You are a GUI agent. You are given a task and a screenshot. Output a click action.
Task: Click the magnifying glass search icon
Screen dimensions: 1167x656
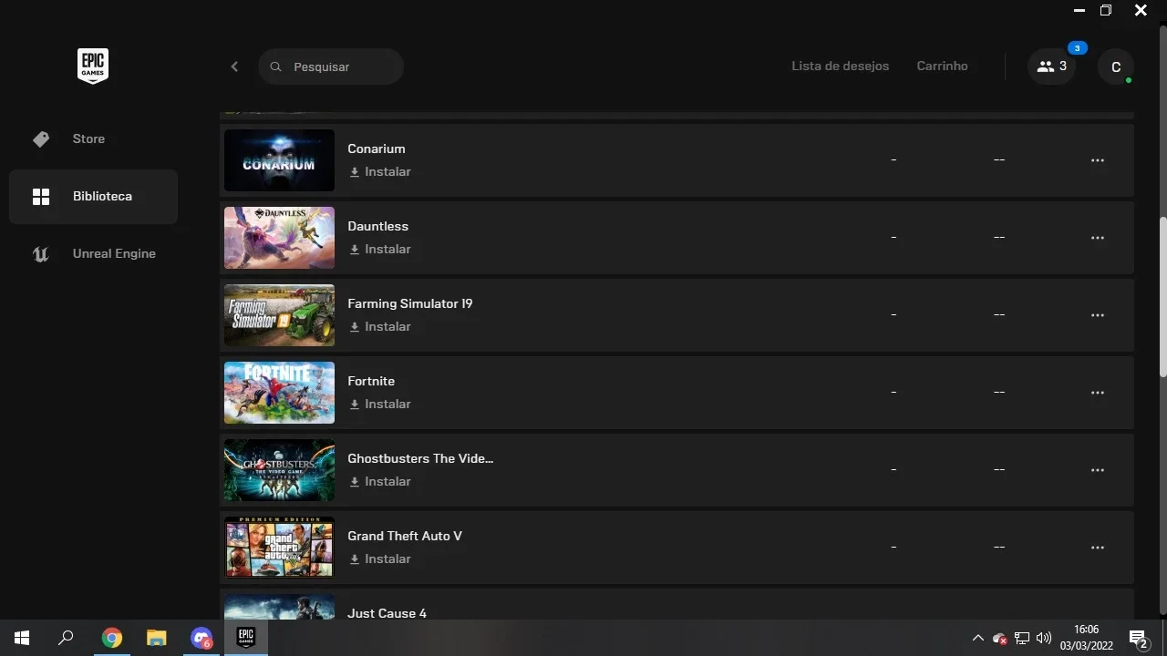point(276,67)
